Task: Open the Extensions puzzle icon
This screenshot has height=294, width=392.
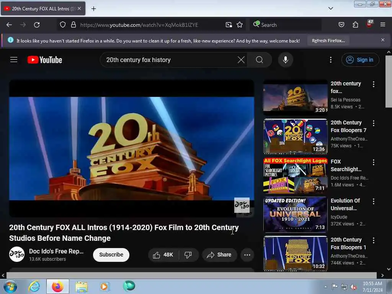Action: tap(355, 25)
